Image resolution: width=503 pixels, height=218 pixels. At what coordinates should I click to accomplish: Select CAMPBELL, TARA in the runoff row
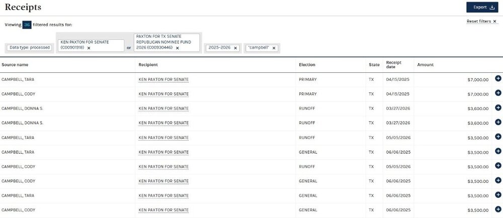point(18,138)
